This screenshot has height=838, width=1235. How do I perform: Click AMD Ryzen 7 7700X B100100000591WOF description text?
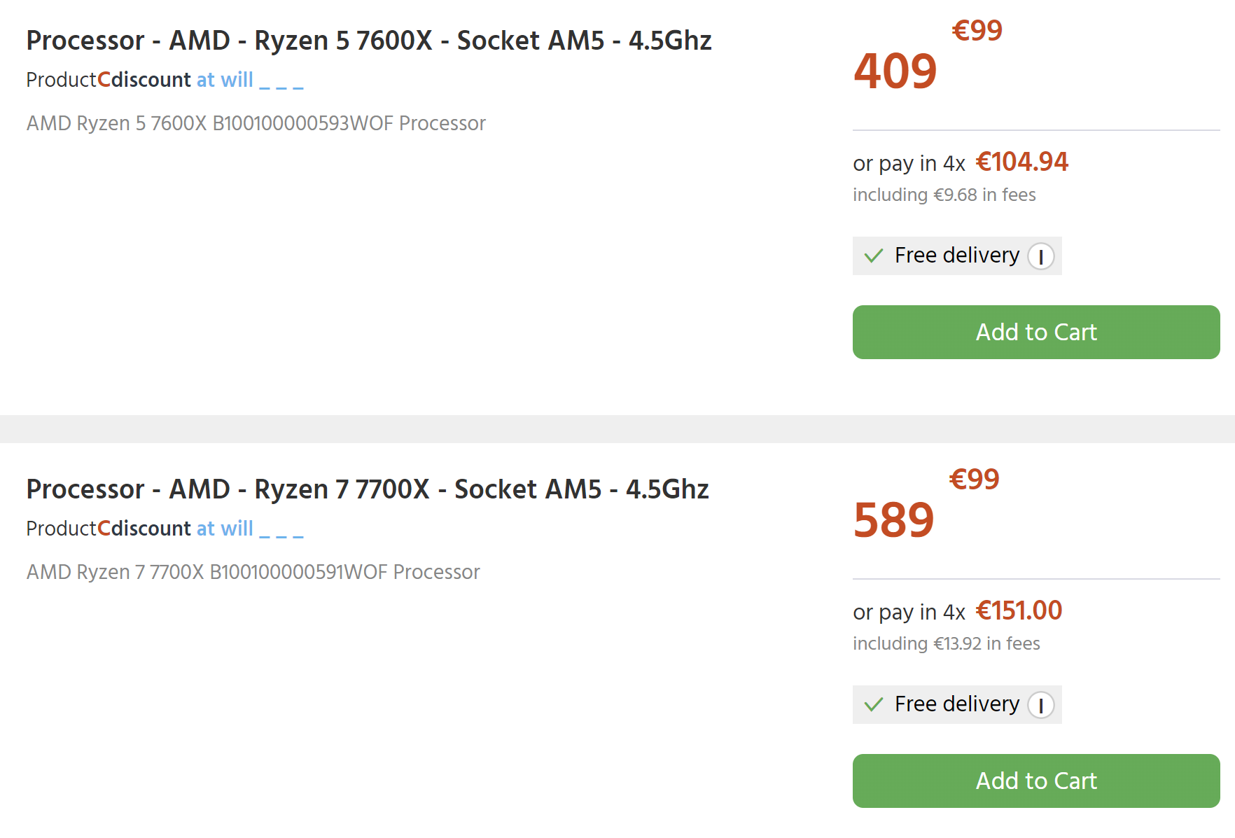[252, 572]
